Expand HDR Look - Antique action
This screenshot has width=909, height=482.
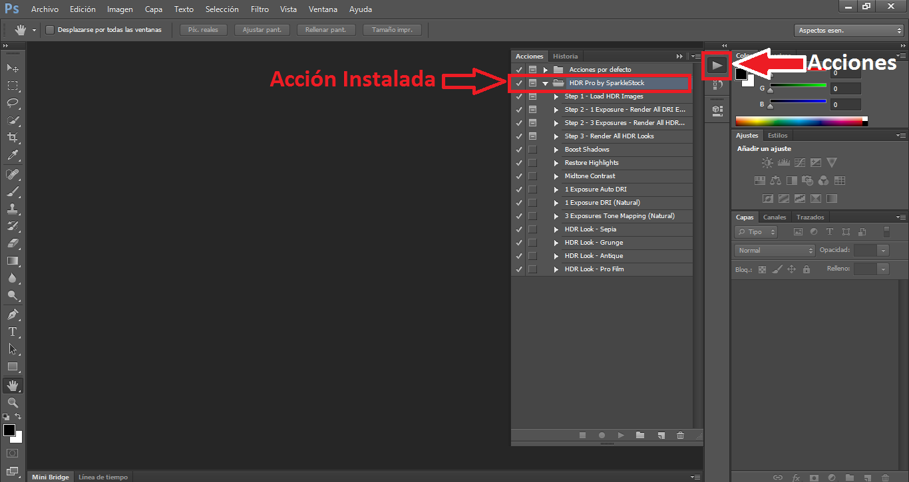(557, 256)
